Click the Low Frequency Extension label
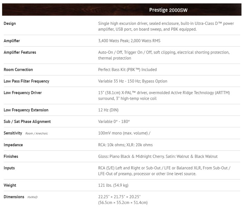Screen dimensions: 245x207 tap(26, 110)
